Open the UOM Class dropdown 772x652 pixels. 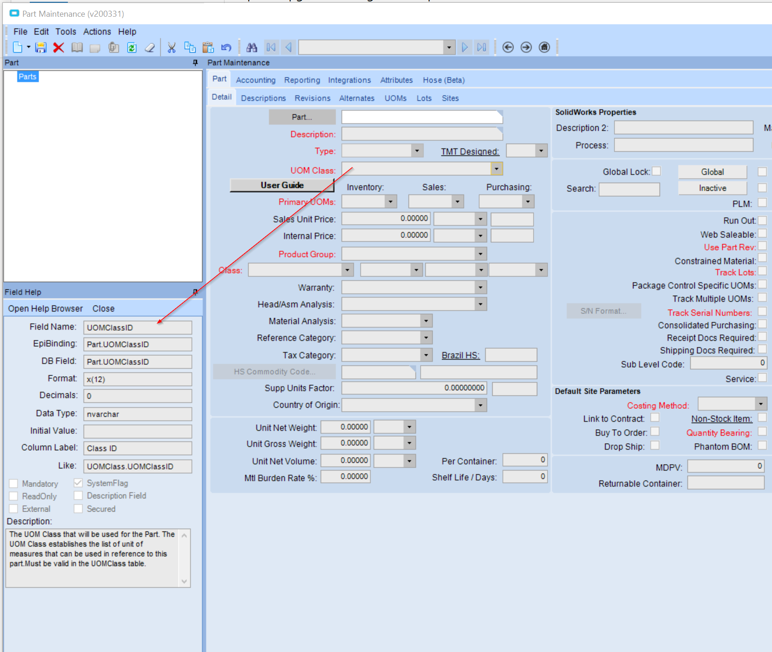coord(497,169)
